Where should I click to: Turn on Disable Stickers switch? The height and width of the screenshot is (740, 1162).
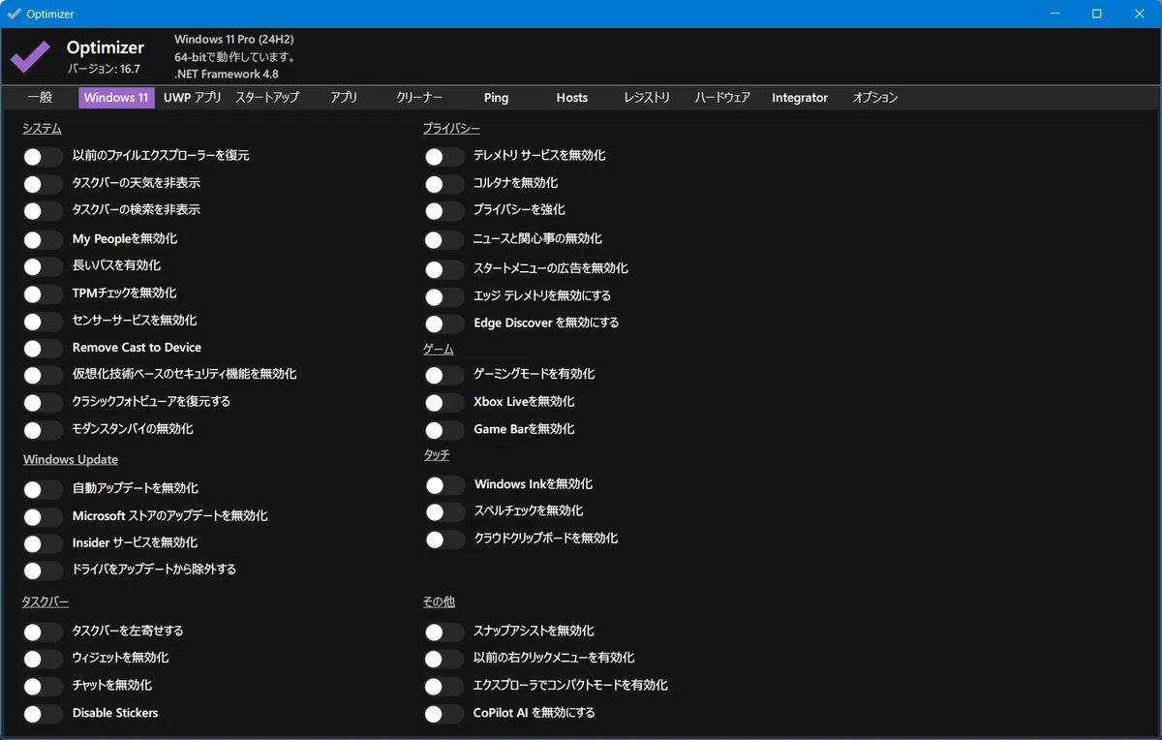tap(44, 714)
